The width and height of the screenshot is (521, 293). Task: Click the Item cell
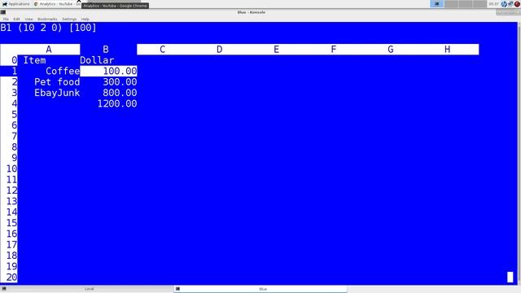click(x=34, y=60)
